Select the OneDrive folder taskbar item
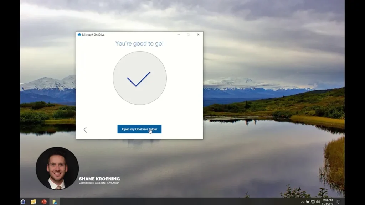The width and height of the screenshot is (365, 205). coord(55,201)
